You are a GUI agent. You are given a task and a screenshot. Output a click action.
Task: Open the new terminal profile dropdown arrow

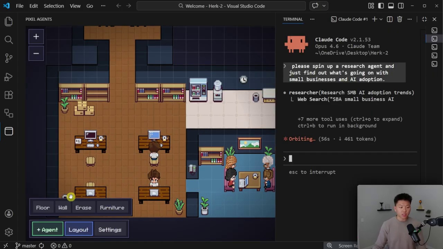381,19
